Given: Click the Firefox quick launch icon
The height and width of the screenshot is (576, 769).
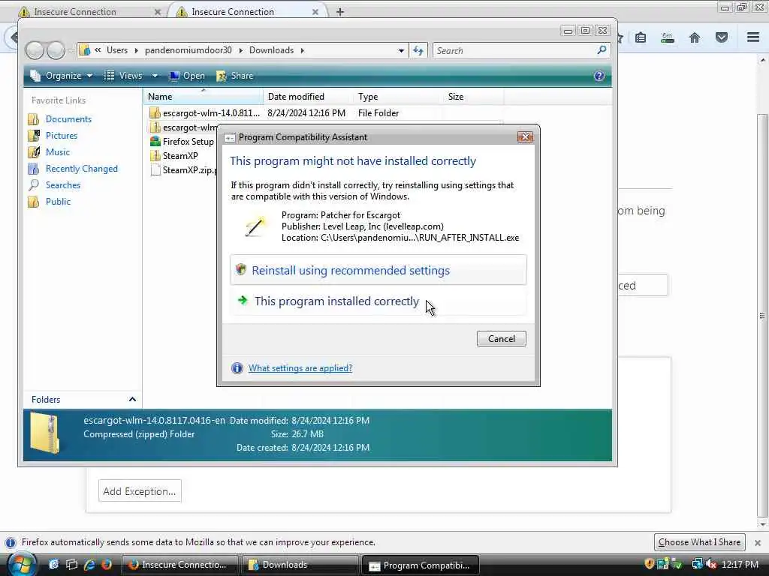Looking at the screenshot, I should point(107,565).
